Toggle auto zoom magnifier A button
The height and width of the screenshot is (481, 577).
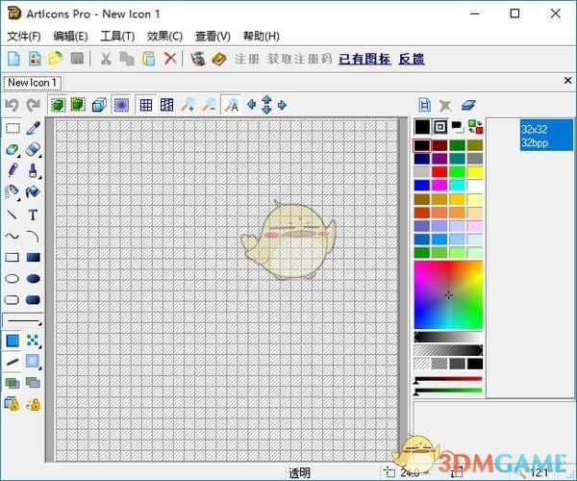232,105
